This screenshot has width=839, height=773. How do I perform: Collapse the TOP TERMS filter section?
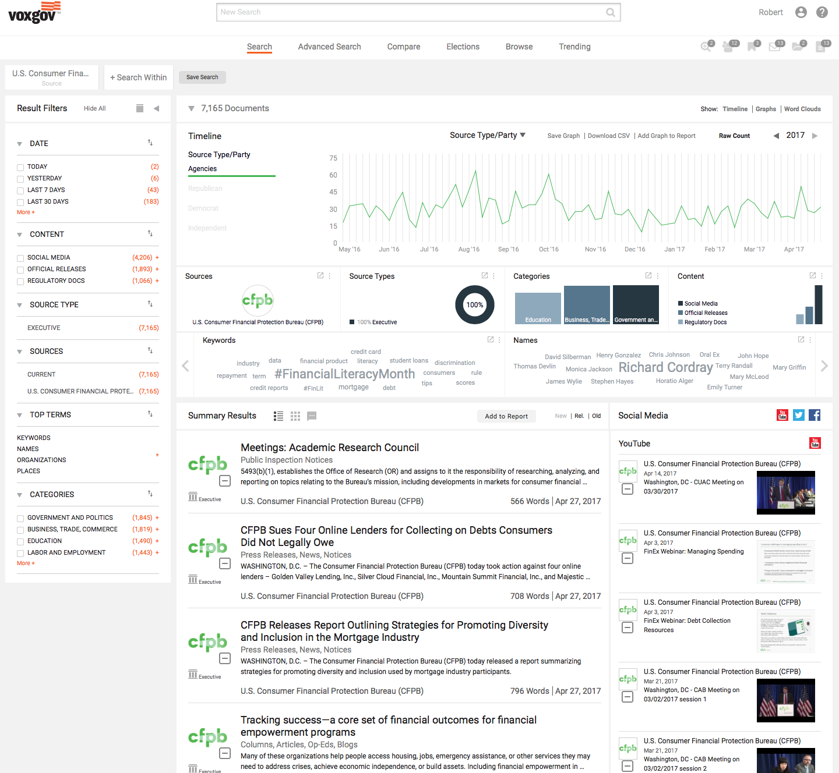[20, 415]
